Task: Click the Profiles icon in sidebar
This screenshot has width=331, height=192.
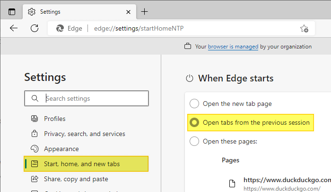Action: [35, 119]
